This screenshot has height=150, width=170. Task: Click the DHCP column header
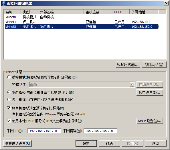121,12
